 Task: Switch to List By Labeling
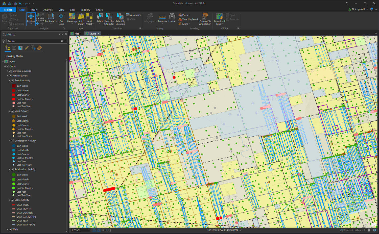[x=39, y=48]
